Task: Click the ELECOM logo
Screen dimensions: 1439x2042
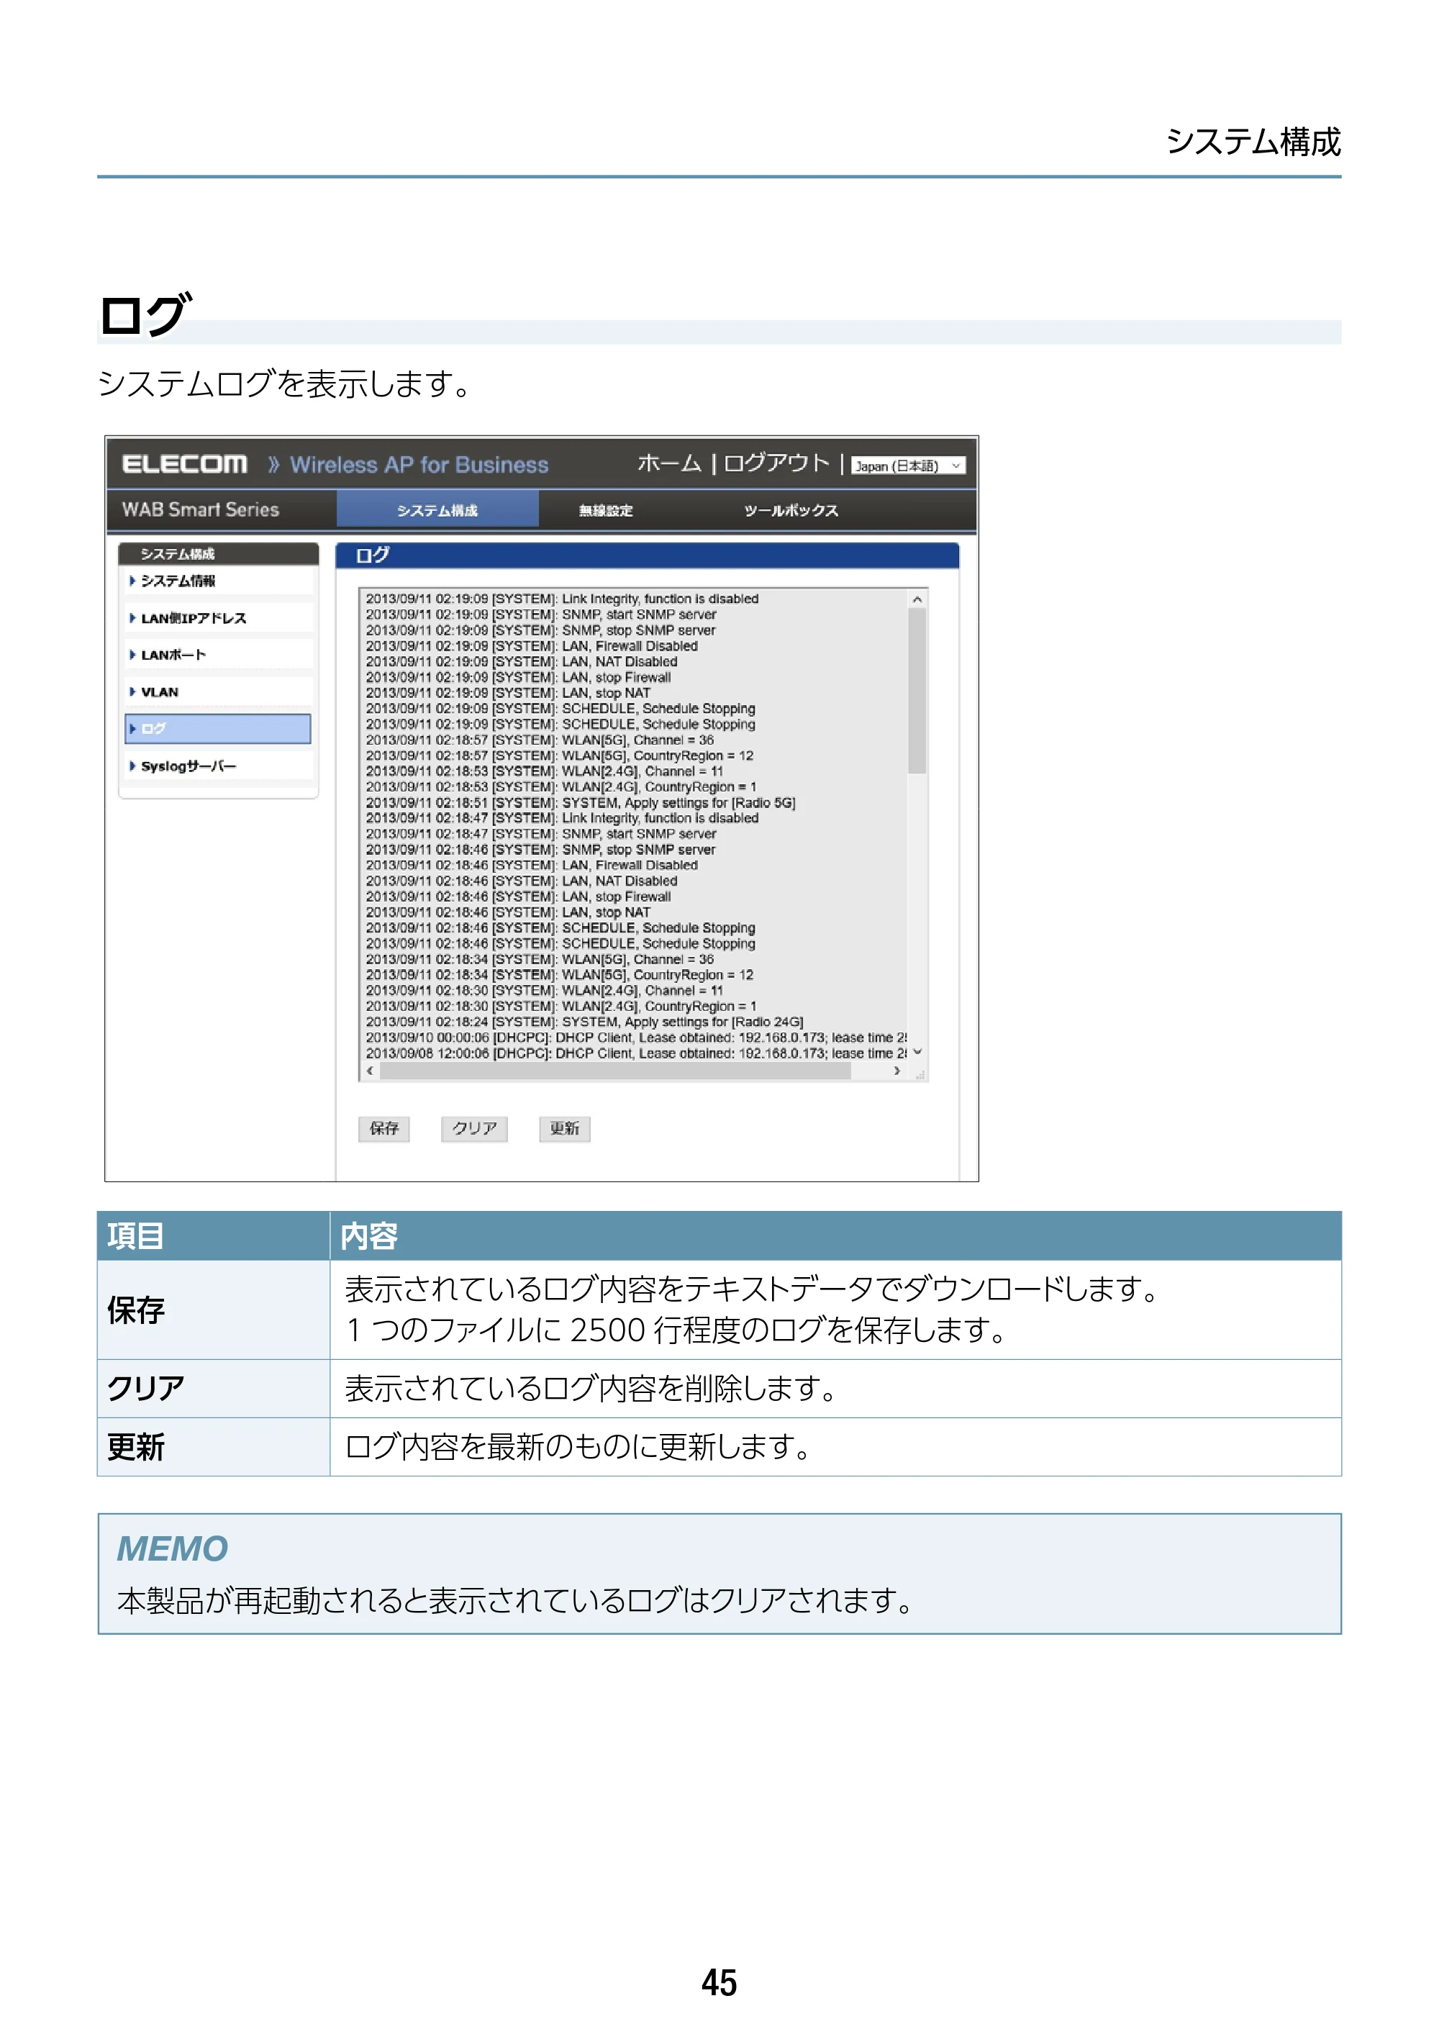Action: 184,464
